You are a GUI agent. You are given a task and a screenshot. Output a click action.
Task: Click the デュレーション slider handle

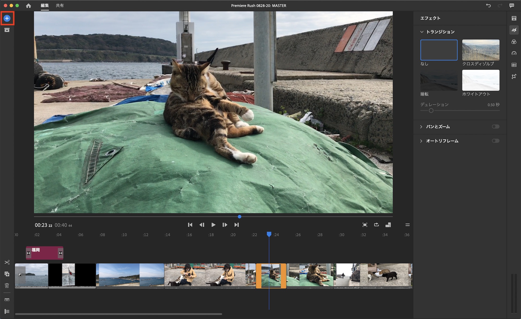[431, 111]
